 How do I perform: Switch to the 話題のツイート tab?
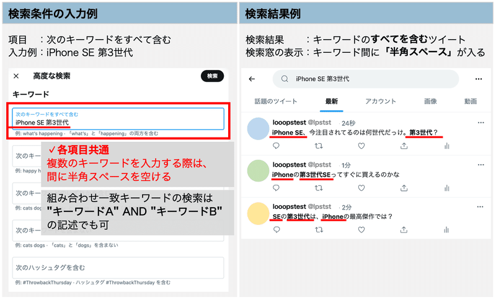click(275, 101)
